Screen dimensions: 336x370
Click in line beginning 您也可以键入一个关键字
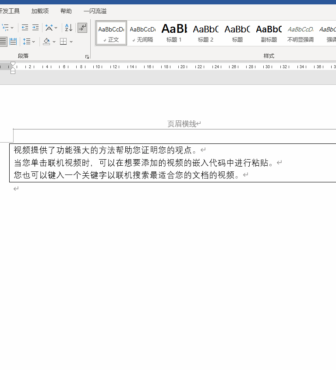click(x=127, y=175)
